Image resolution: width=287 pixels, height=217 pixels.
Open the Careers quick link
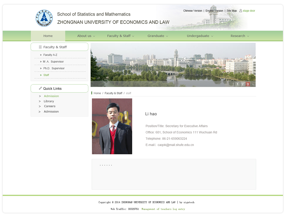[x=50, y=106]
